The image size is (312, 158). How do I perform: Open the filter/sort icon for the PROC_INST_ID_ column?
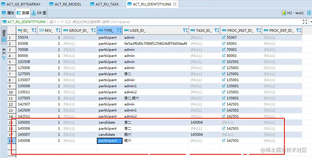click(258, 30)
